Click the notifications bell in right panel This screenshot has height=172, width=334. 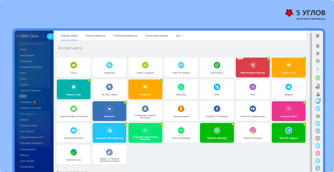(318, 53)
